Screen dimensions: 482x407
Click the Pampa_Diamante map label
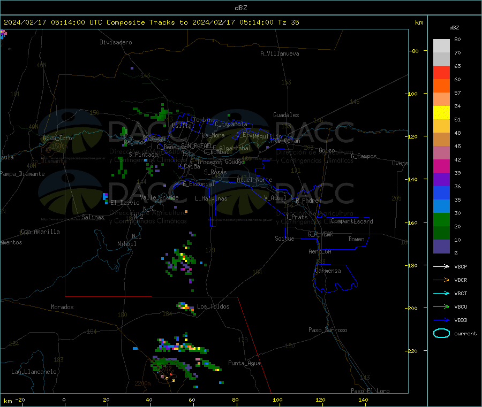coord(22,174)
